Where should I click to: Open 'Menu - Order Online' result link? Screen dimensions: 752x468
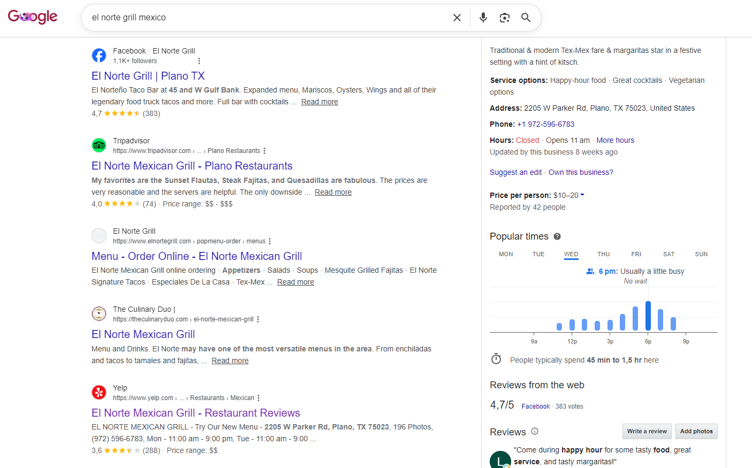coord(197,256)
